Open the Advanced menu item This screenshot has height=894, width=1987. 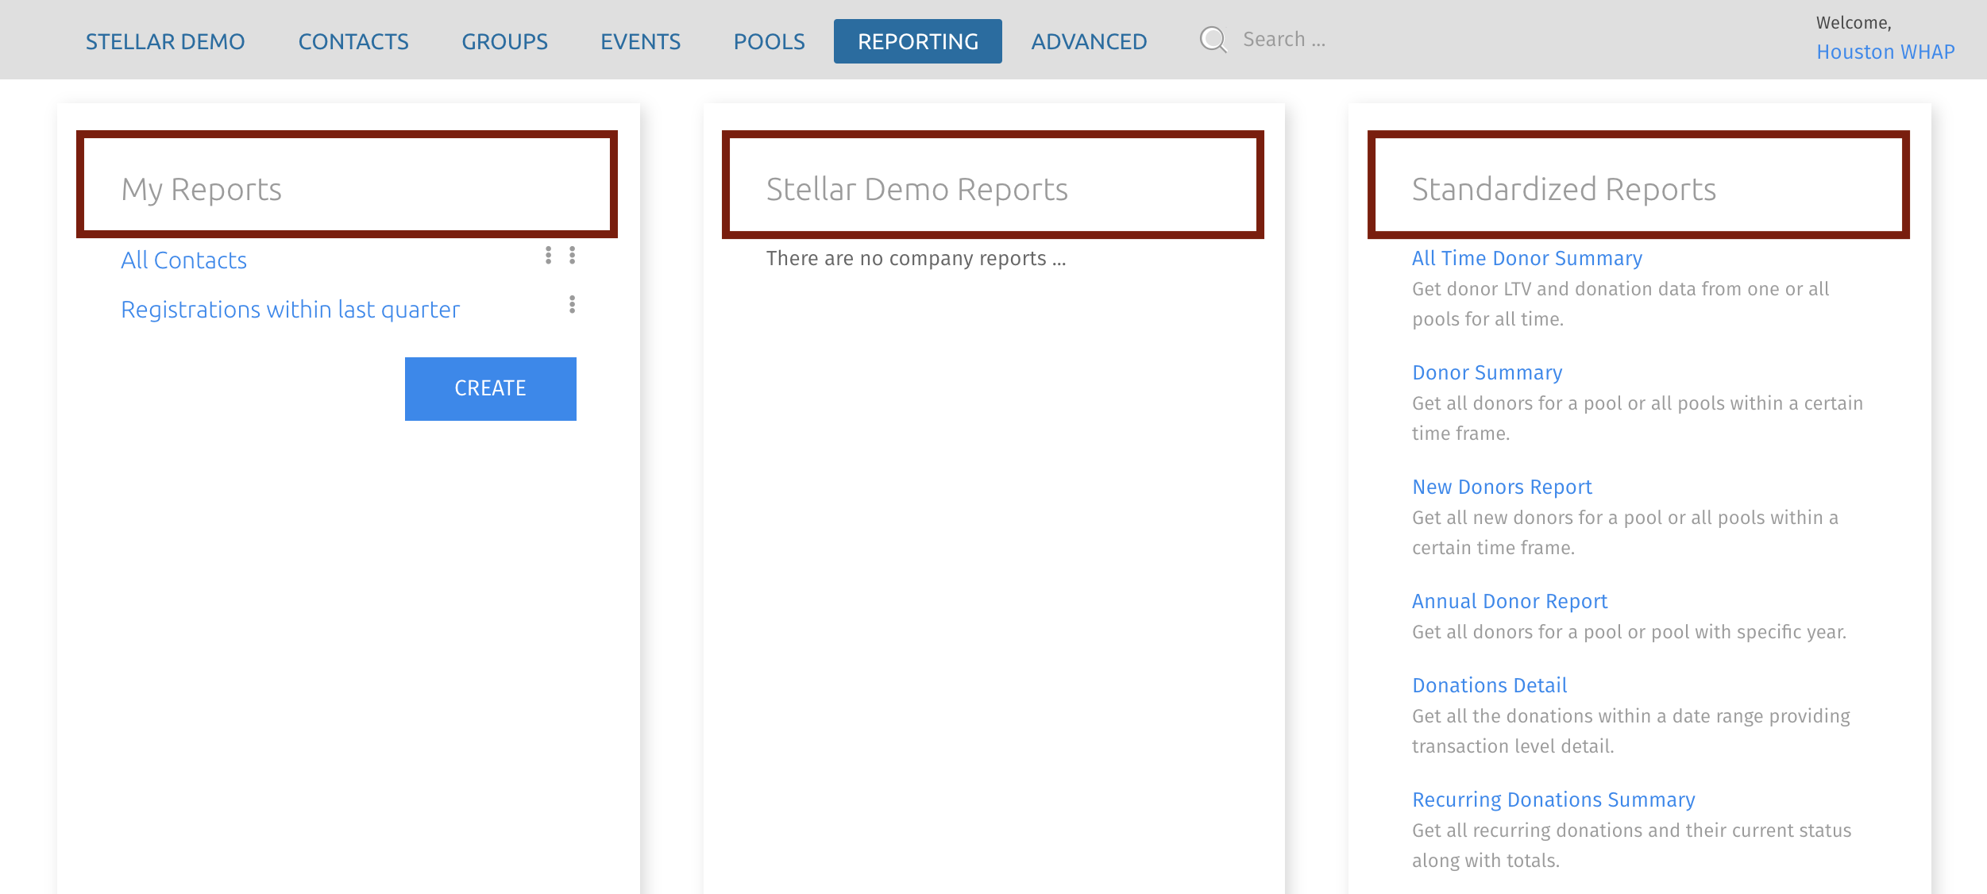coord(1089,41)
